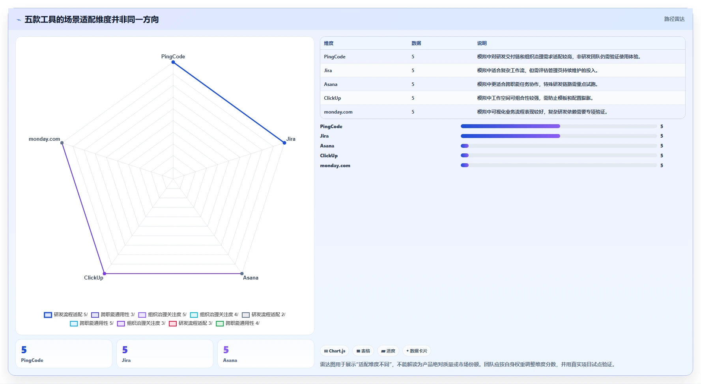This screenshot has width=701, height=384.
Task: Toggle legend item 跨职能通用性 5/
Action: (x=92, y=323)
